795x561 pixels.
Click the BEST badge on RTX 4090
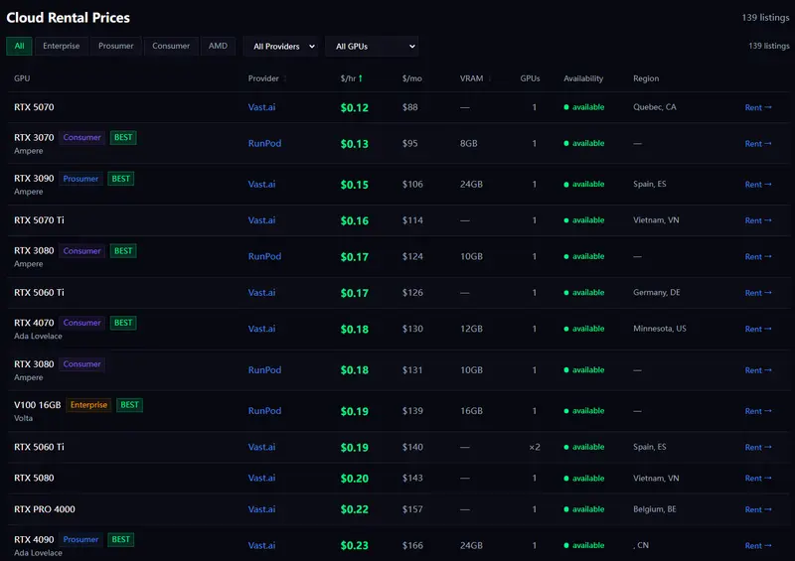click(120, 540)
